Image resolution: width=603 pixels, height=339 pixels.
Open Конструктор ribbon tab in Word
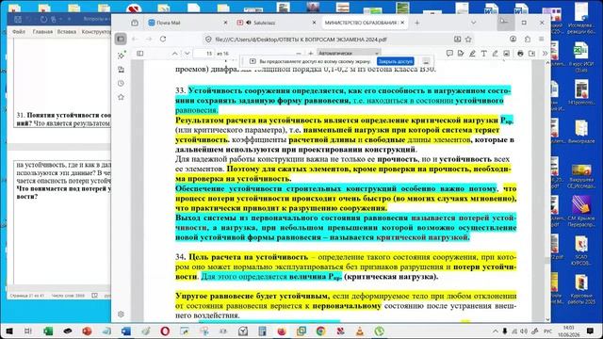(x=96, y=32)
